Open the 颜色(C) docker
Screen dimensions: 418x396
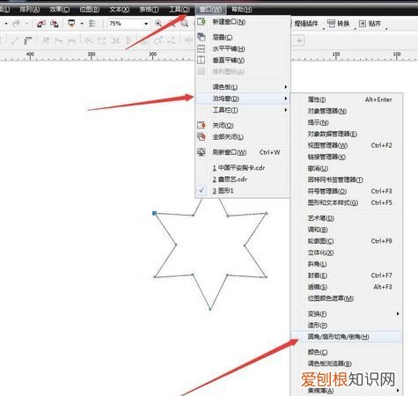347,352
